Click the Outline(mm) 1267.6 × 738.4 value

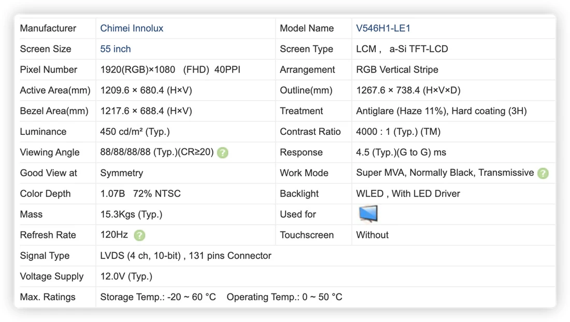[x=408, y=90]
